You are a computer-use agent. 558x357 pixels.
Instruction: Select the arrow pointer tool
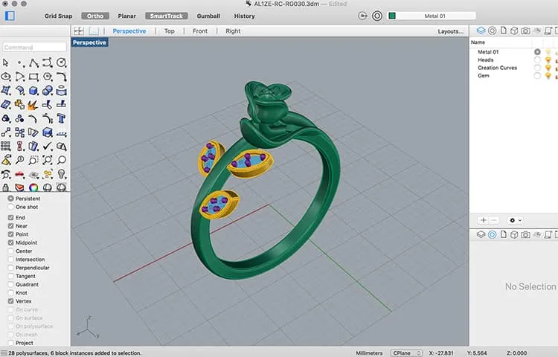point(6,63)
